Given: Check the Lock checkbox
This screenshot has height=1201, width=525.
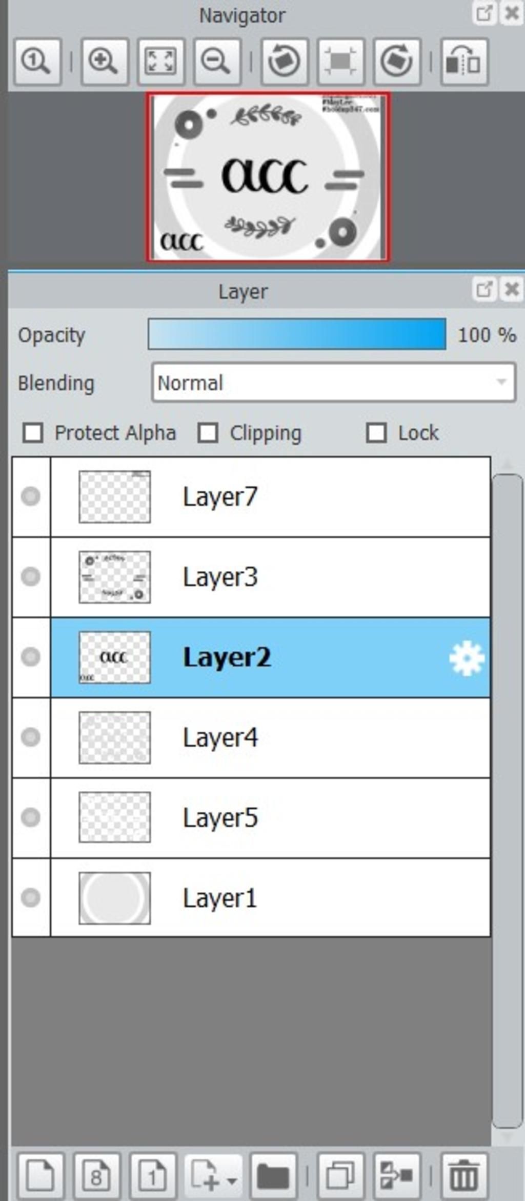Looking at the screenshot, I should (x=376, y=433).
